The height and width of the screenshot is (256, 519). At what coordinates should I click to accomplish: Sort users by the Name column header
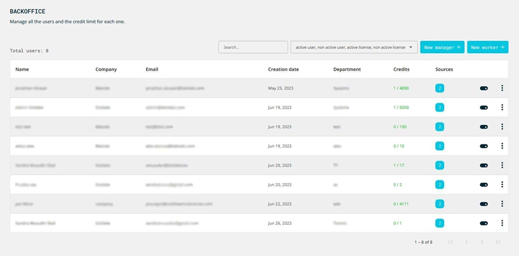[x=22, y=70]
